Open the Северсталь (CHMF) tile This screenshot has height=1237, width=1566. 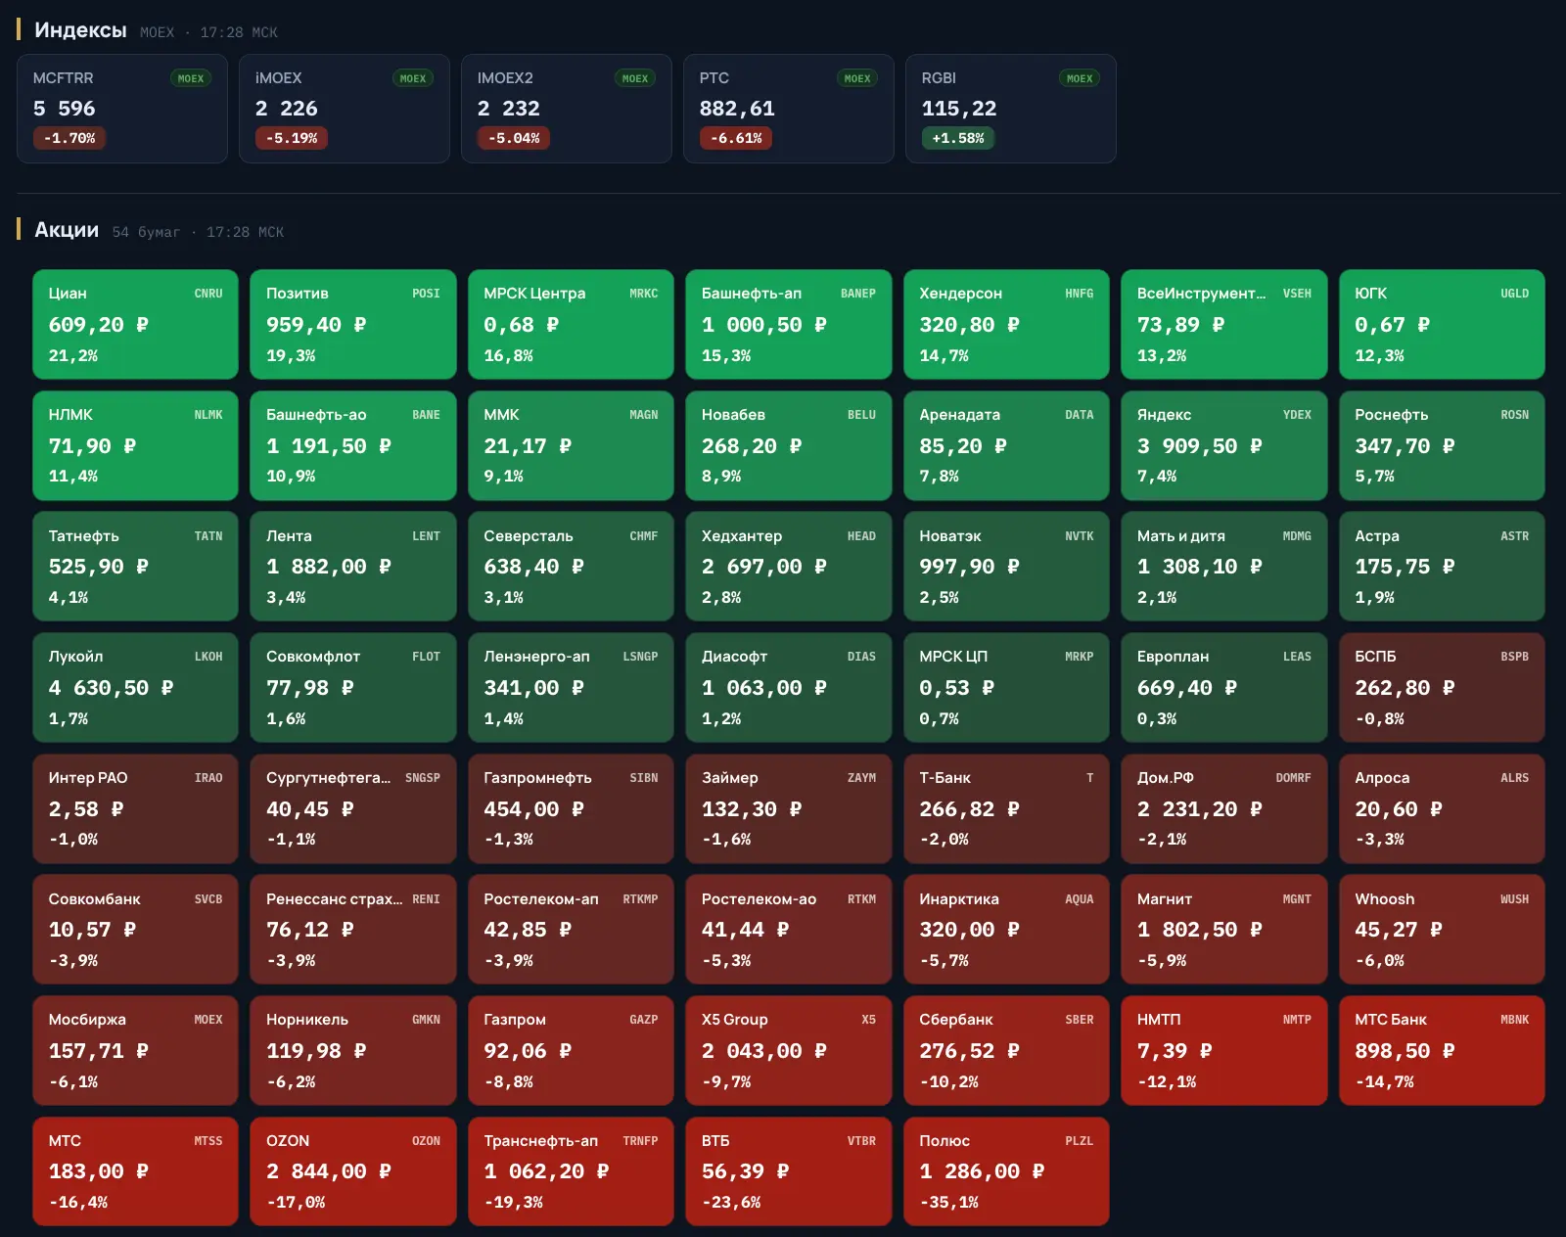point(571,566)
